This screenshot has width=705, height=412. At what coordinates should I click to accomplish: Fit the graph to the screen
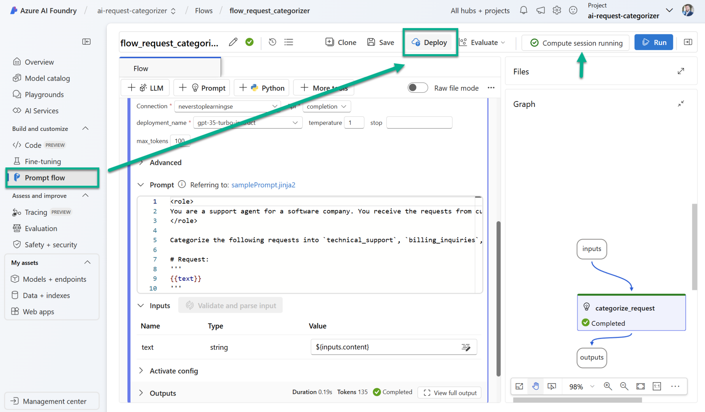[641, 386]
